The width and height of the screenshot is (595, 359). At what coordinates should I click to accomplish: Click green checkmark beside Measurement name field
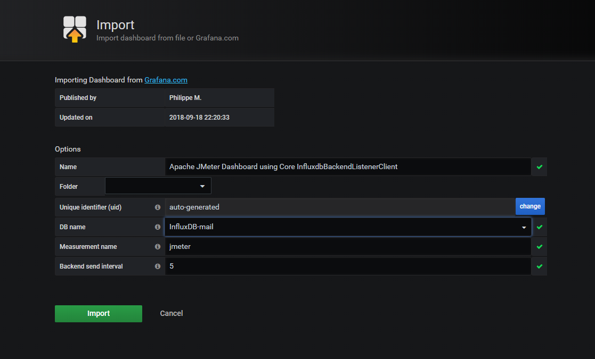[x=540, y=247]
